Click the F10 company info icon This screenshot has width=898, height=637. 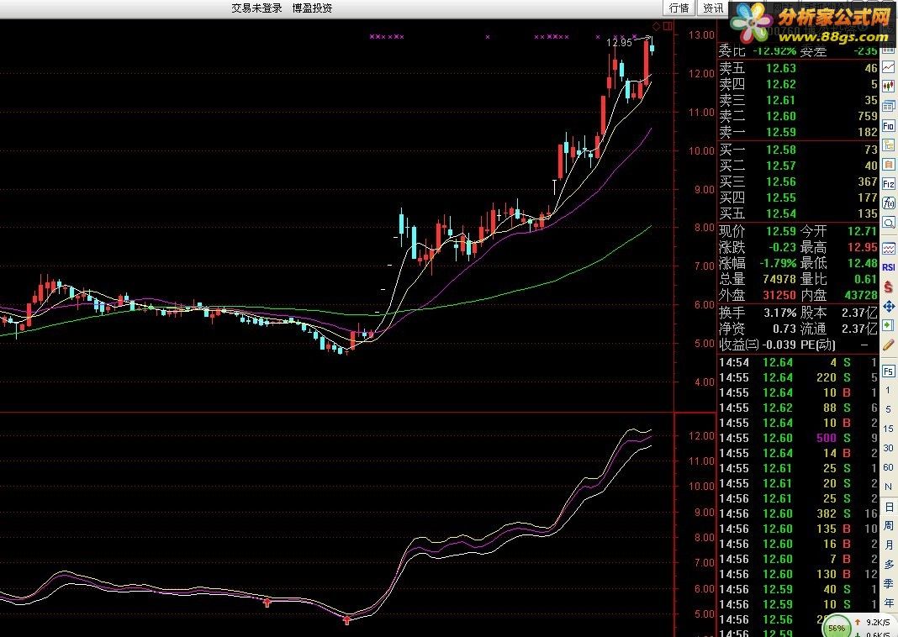pyautogui.click(x=888, y=125)
